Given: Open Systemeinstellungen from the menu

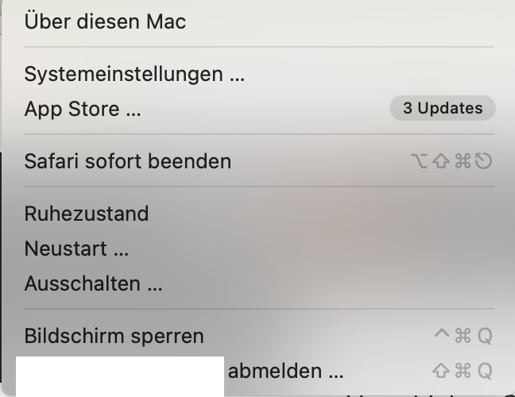Looking at the screenshot, I should 134,75.
